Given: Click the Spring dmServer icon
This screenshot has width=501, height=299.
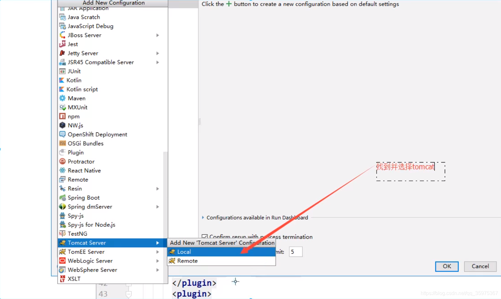Looking at the screenshot, I should click(x=63, y=207).
